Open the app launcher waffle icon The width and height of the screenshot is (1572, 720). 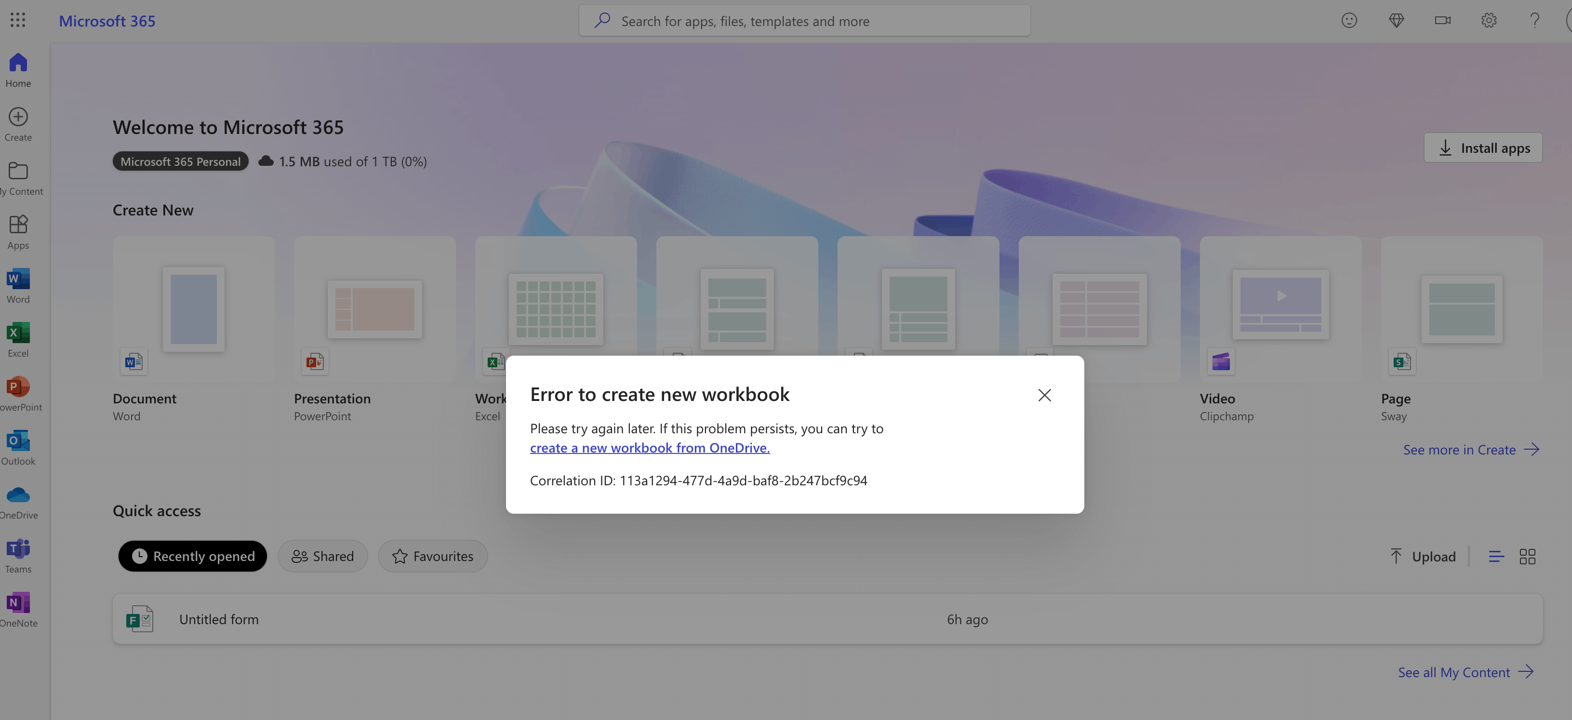pos(18,20)
